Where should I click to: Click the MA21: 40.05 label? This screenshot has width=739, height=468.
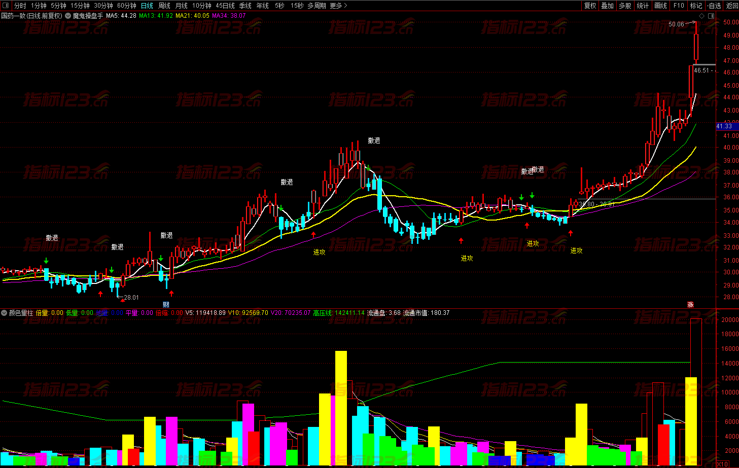[192, 16]
